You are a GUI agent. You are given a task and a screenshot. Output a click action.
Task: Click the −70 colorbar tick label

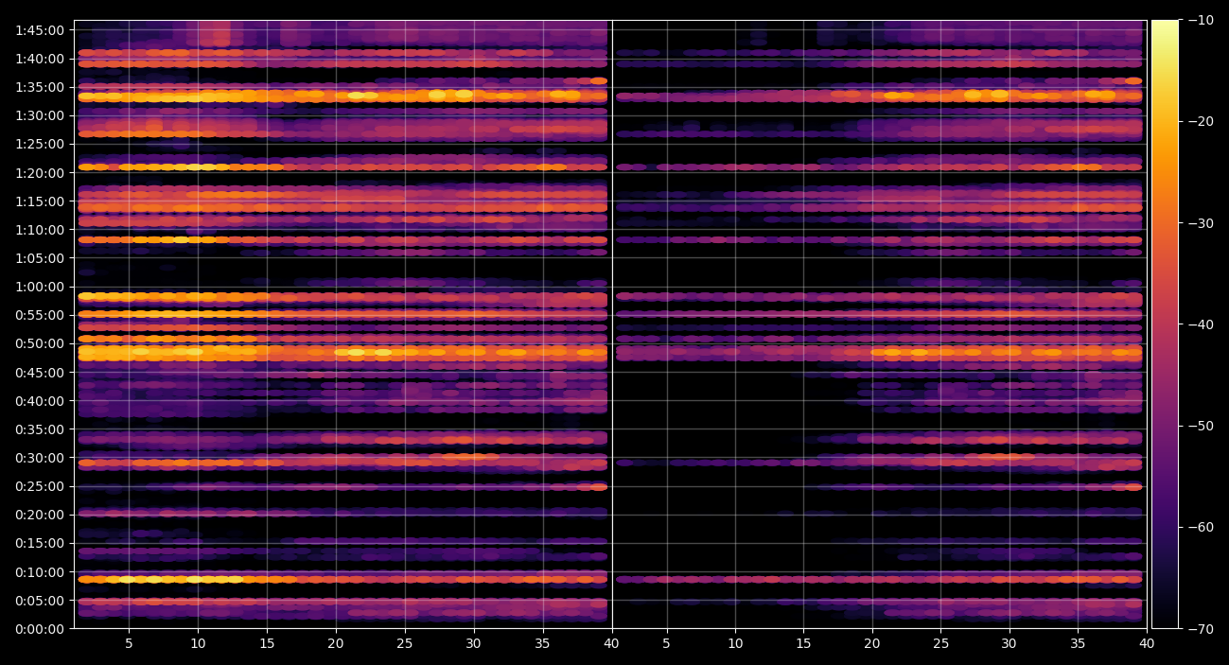(x=1201, y=628)
